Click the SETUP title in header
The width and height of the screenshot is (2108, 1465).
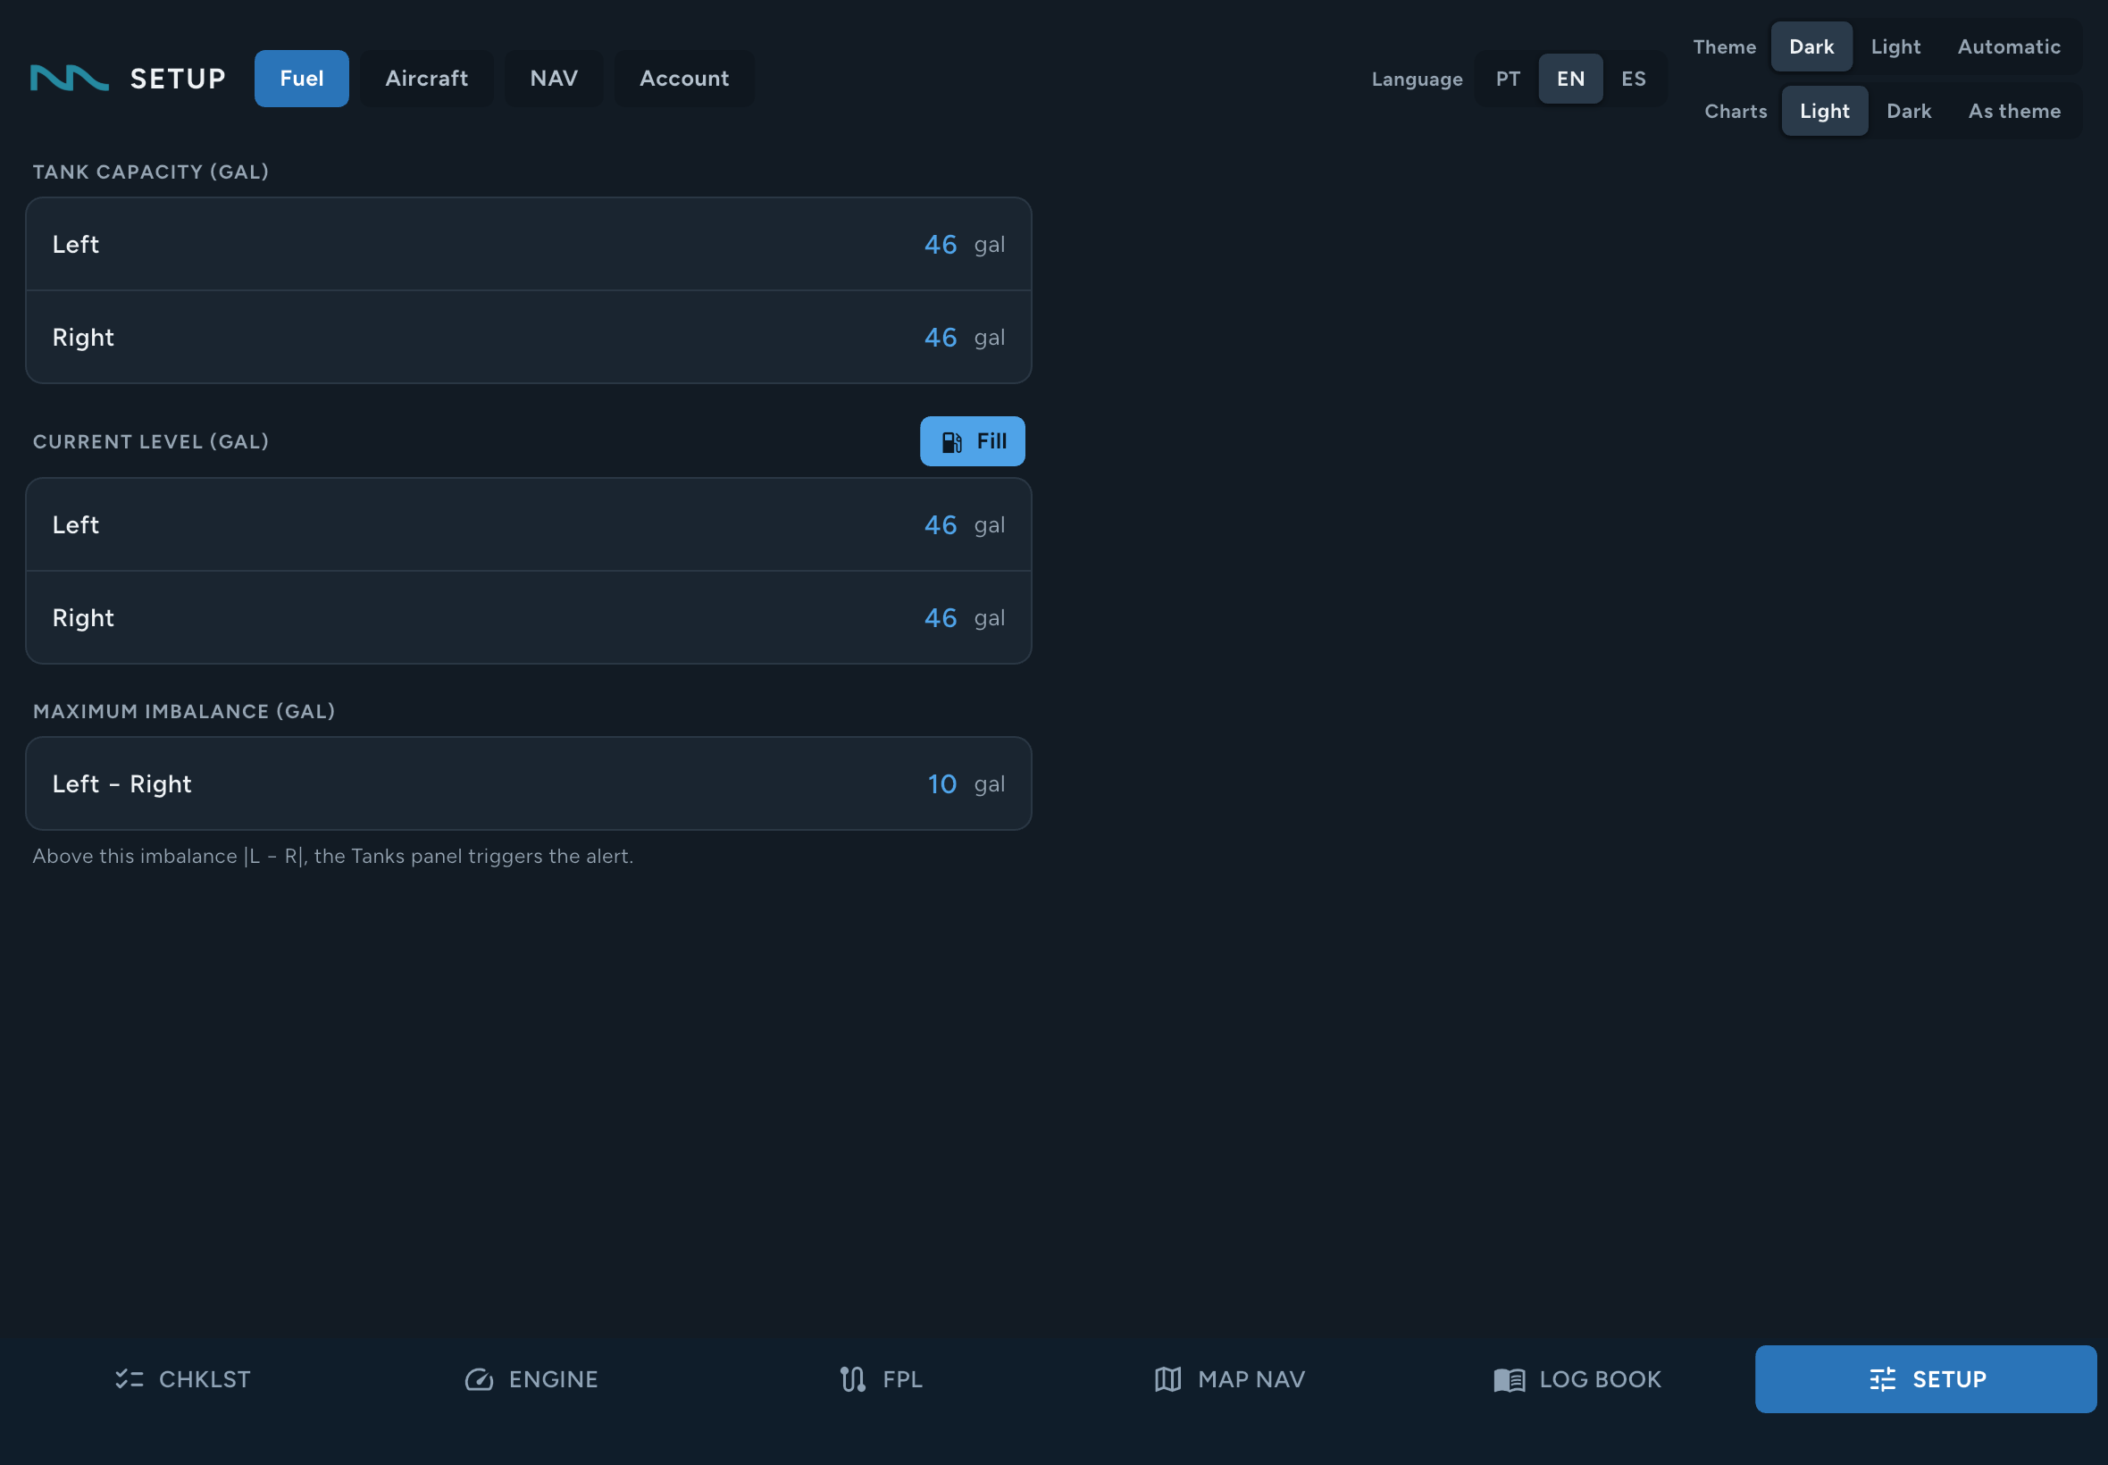coord(177,78)
